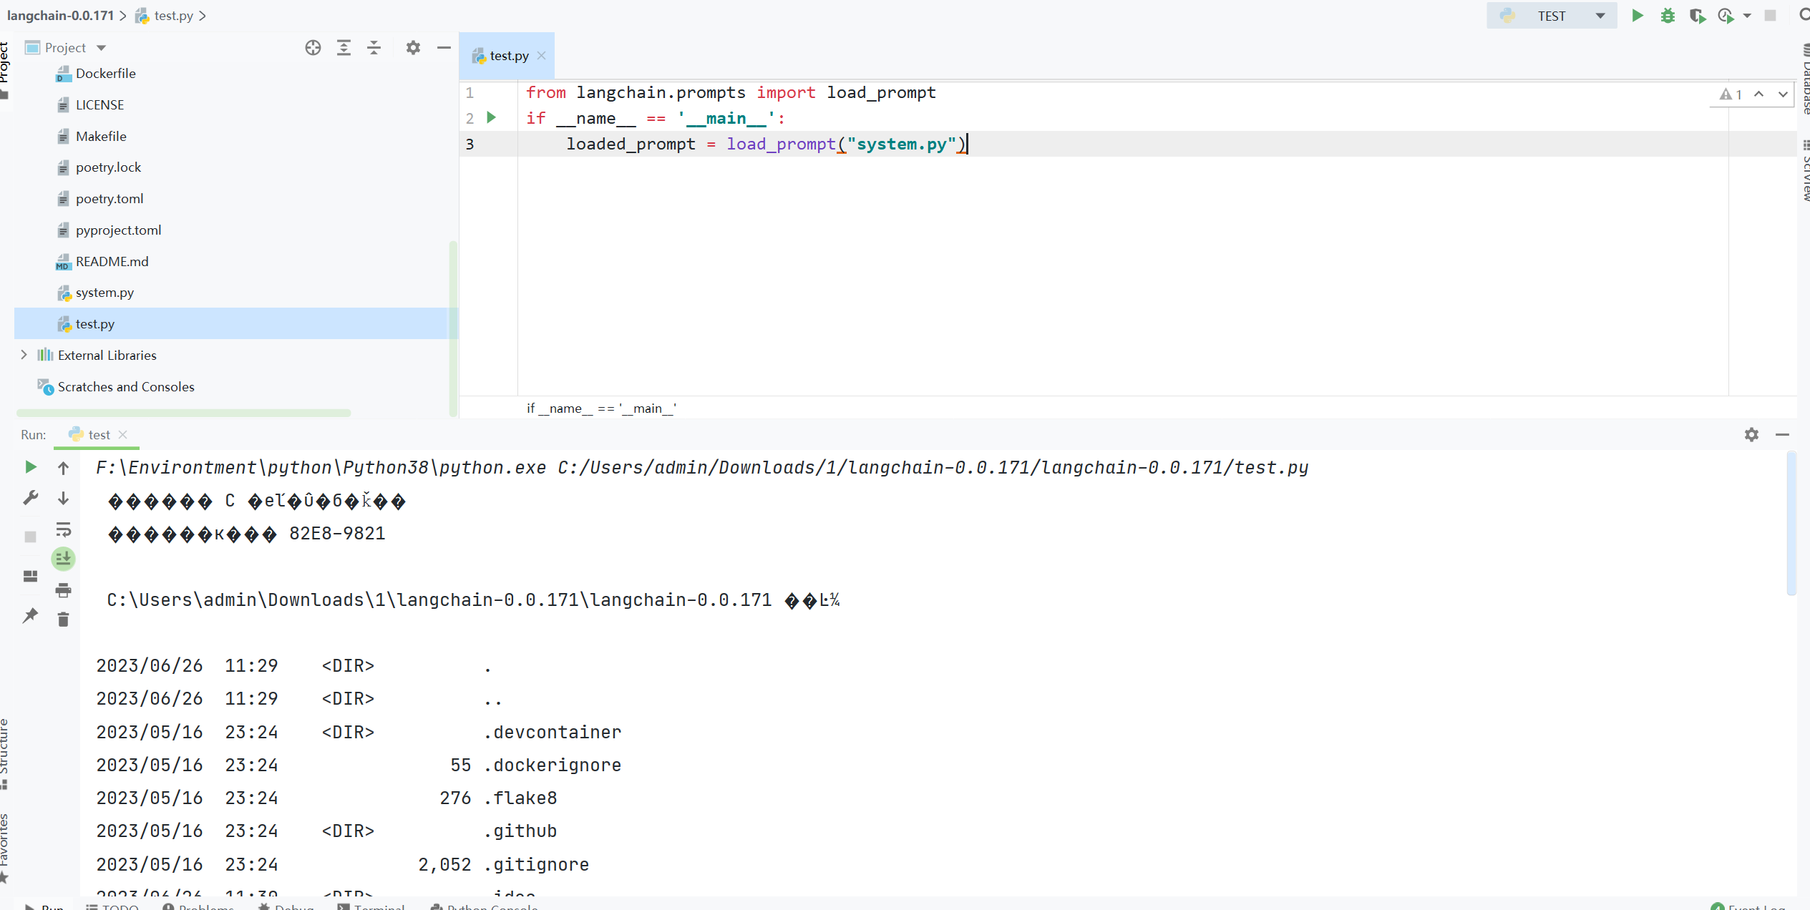Screen dimensions: 1810x910
Task: Click the Debug bug icon in top toolbar
Action: [x=1667, y=16]
